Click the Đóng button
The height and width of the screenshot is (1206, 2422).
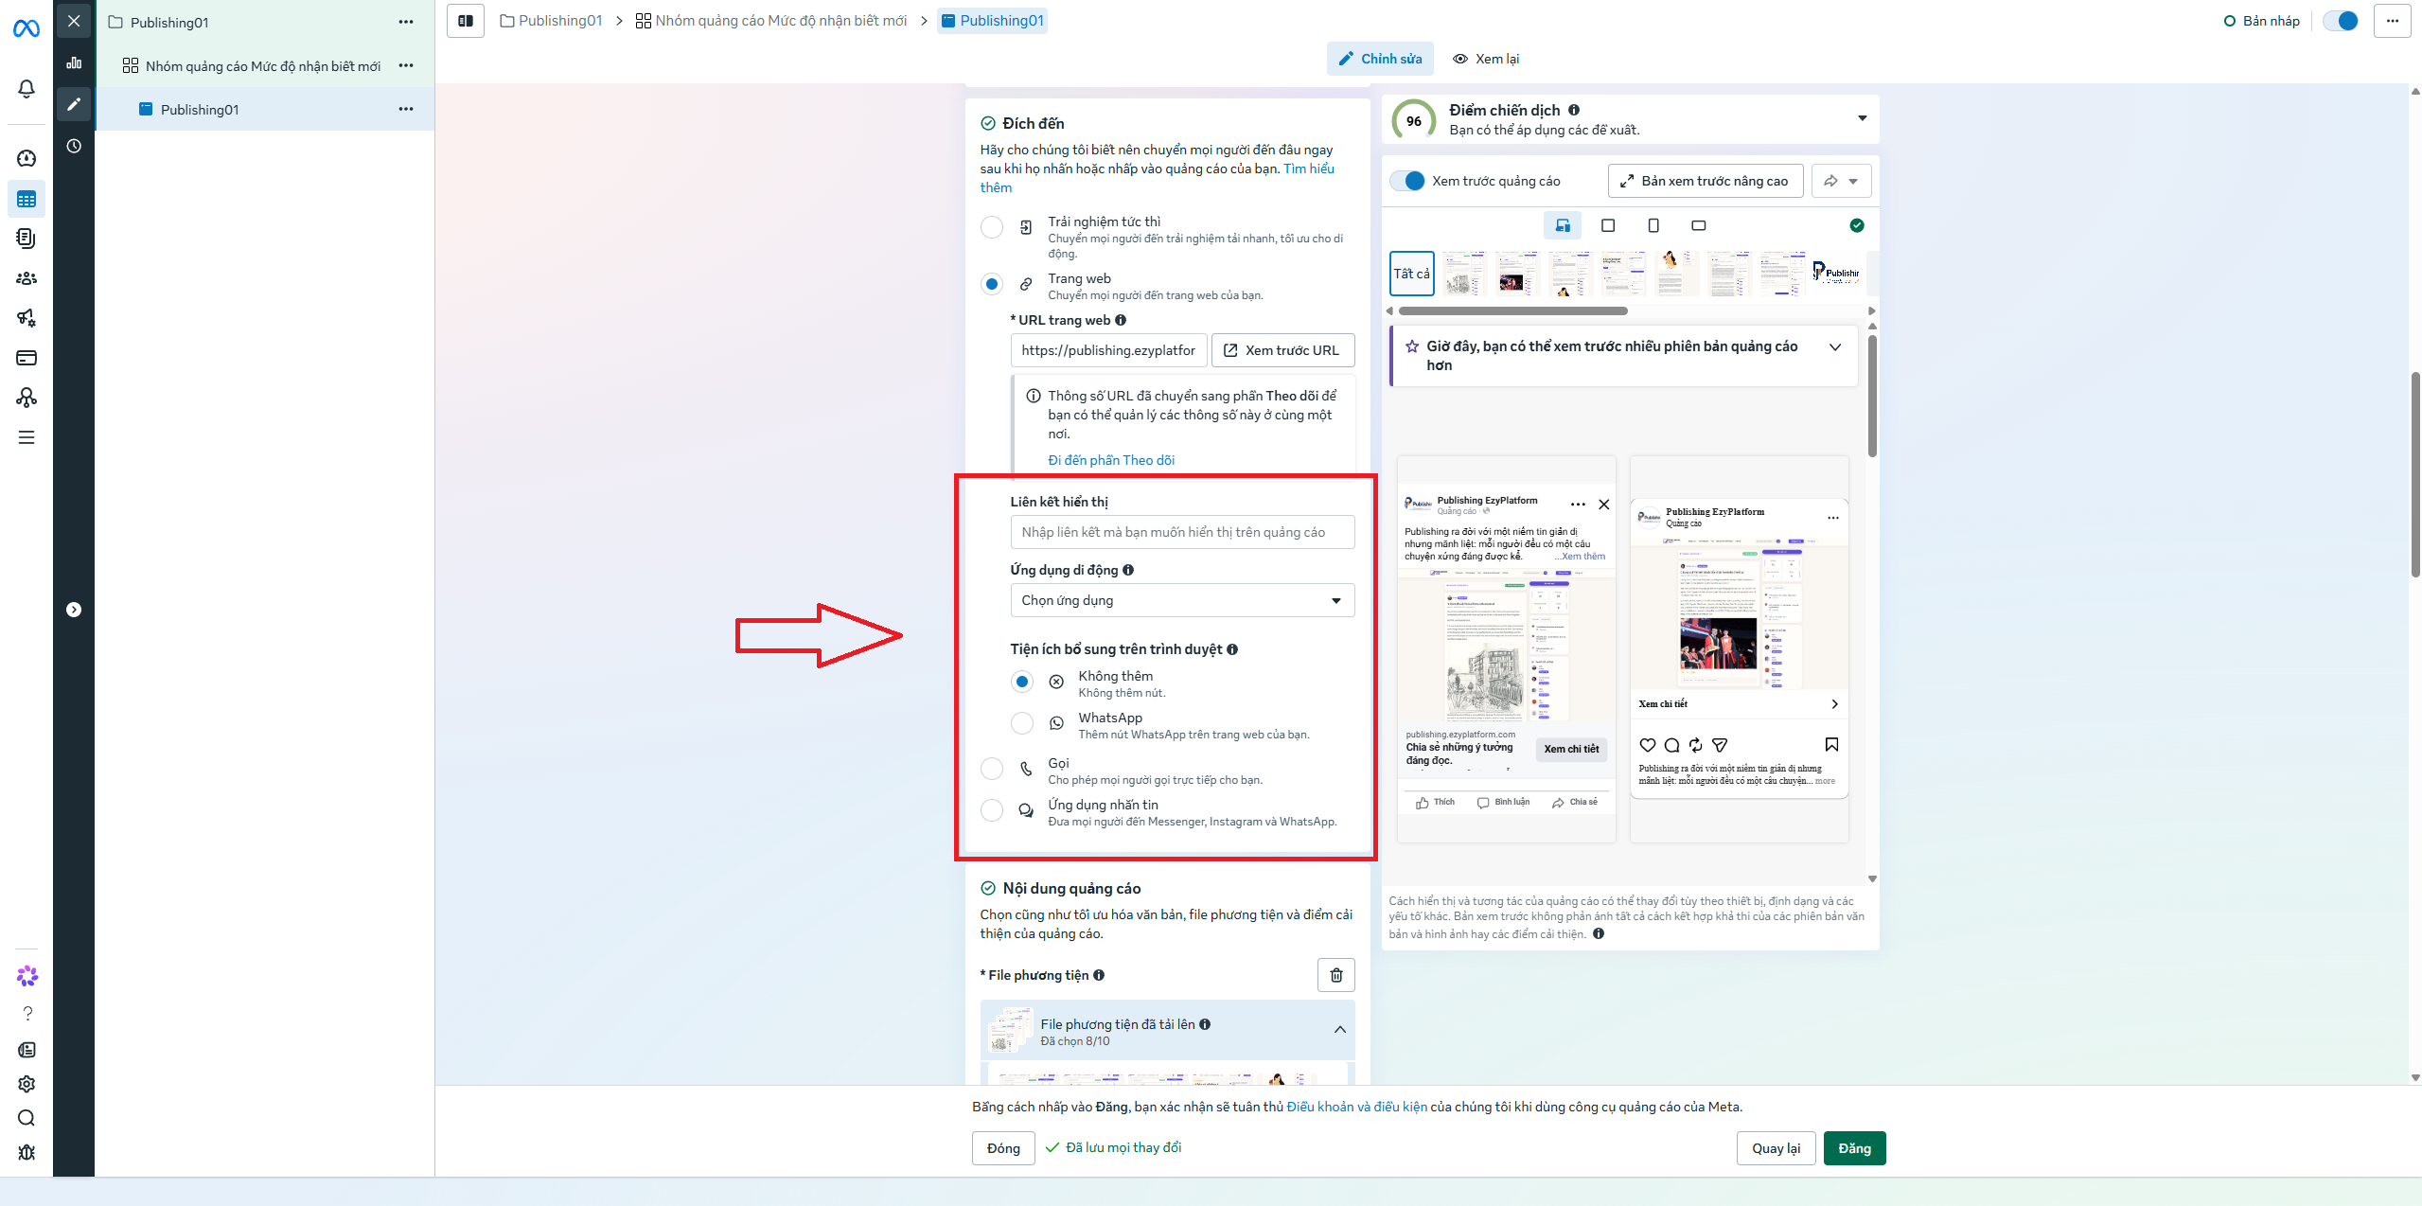click(1003, 1148)
